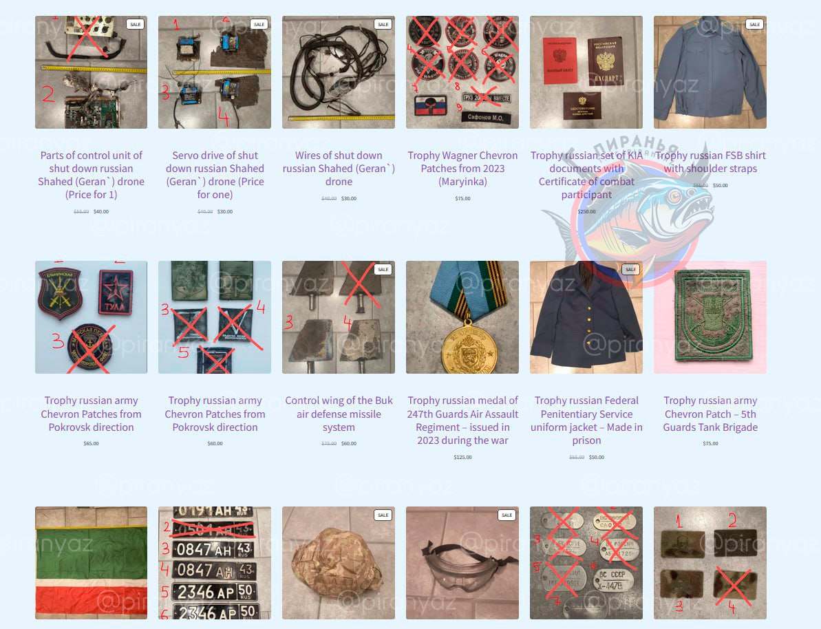View the 247th Guards medal photo
This screenshot has width=821, height=629.
(462, 317)
